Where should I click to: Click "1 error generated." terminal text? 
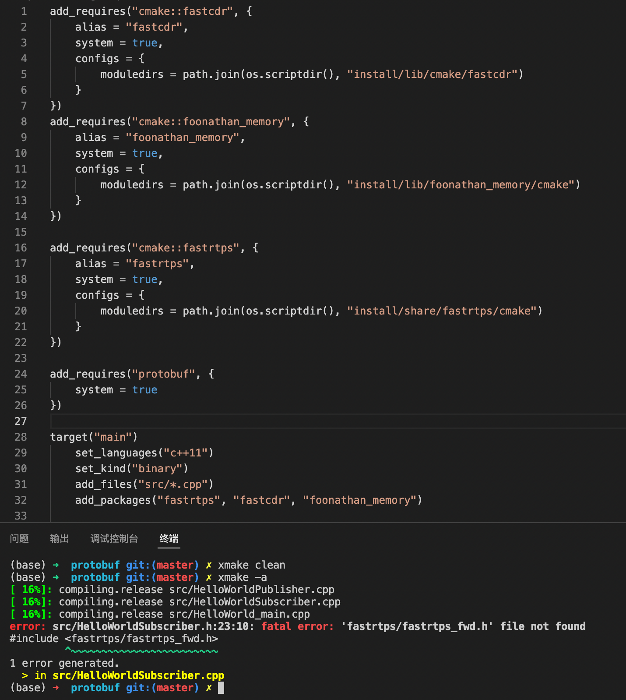pyautogui.click(x=64, y=663)
